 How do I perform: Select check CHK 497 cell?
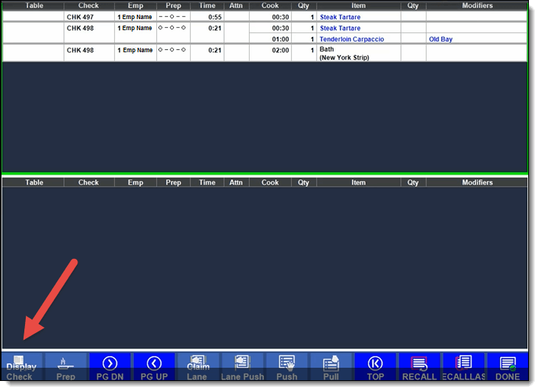click(x=89, y=17)
